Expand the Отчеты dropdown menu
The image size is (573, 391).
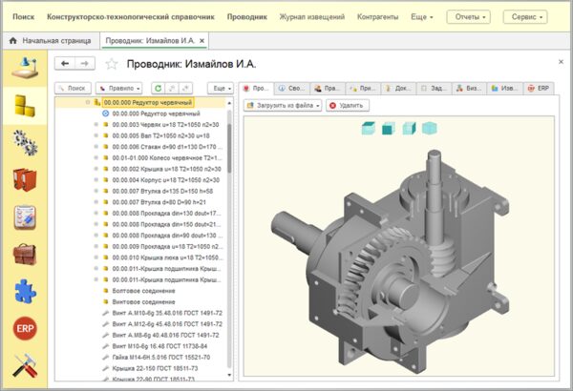click(469, 17)
